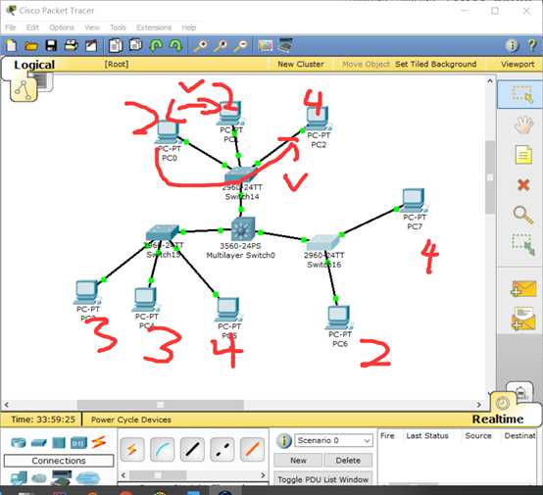
Task: Open the Tools menu
Action: point(118,27)
